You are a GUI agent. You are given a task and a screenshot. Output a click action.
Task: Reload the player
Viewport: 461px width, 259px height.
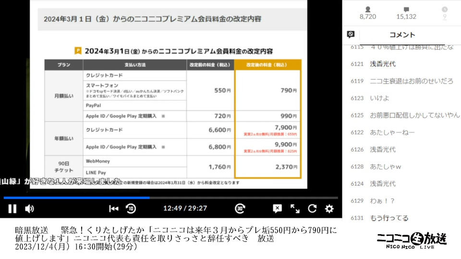pos(312,209)
